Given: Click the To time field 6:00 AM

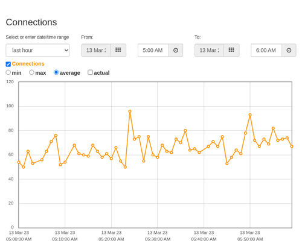Looking at the screenshot, I should (x=266, y=50).
